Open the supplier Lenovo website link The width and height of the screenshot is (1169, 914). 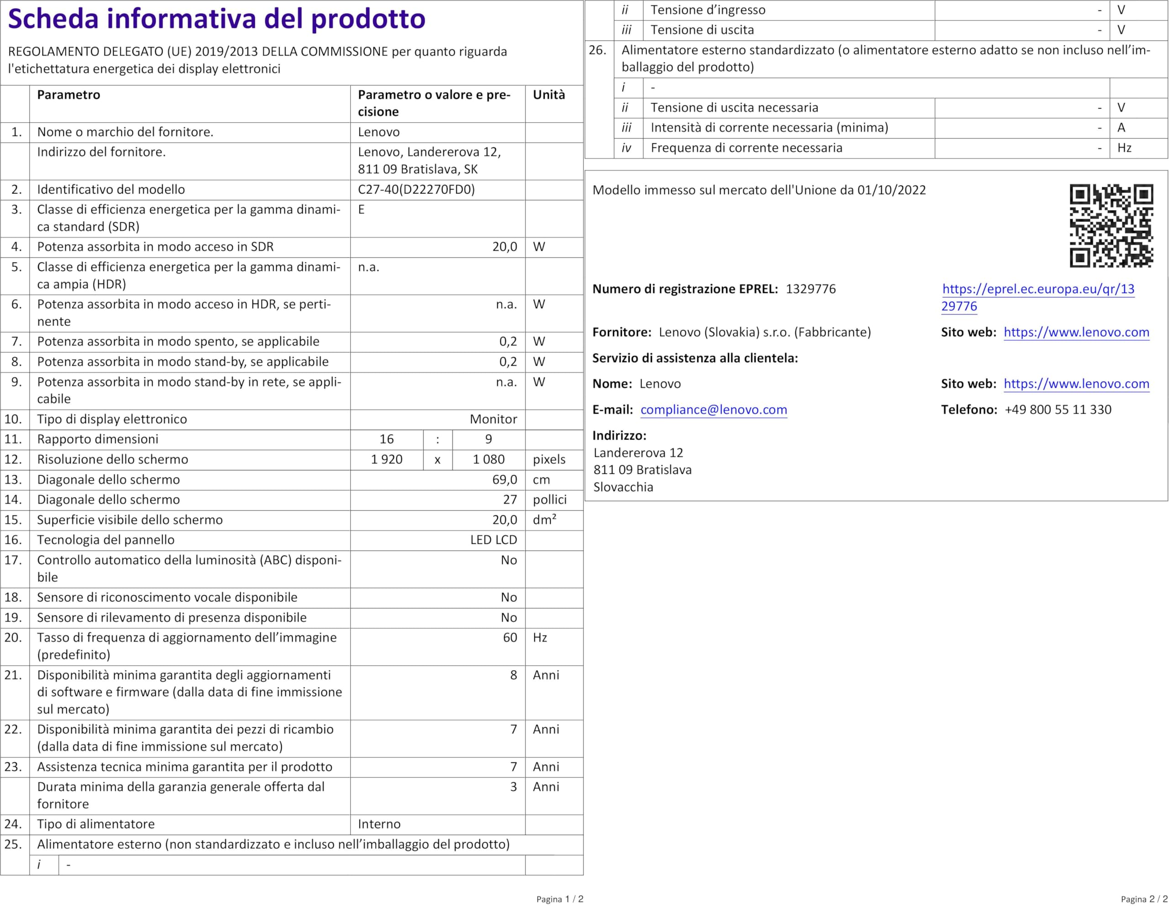pos(1076,332)
